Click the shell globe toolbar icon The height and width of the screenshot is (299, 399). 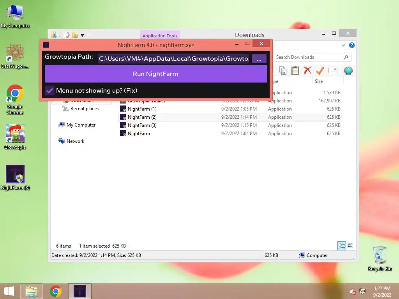348,70
